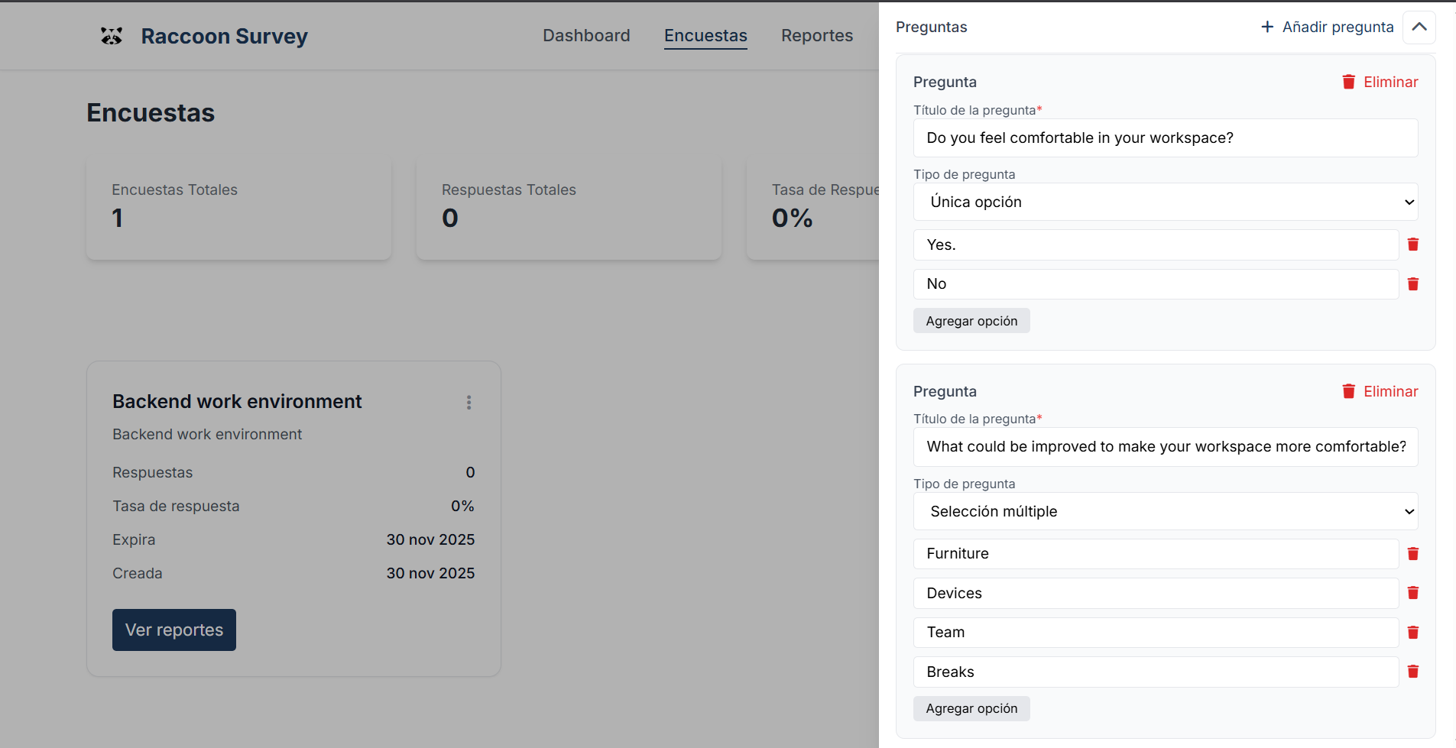Click the 'Ver reportes' button
This screenshot has height=748, width=1456.
click(x=174, y=630)
